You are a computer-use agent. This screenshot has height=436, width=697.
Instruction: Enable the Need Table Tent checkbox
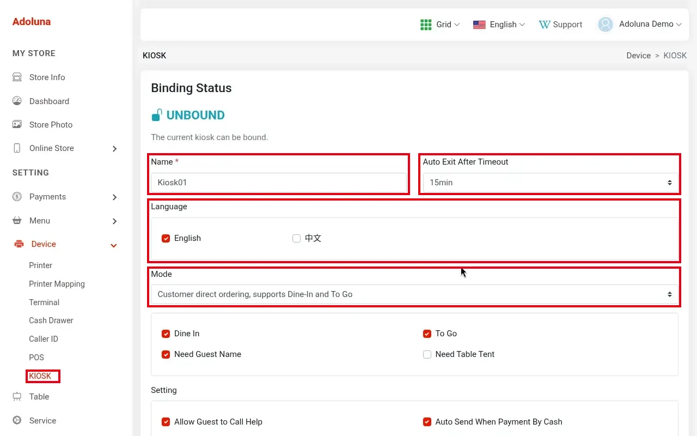coord(427,354)
